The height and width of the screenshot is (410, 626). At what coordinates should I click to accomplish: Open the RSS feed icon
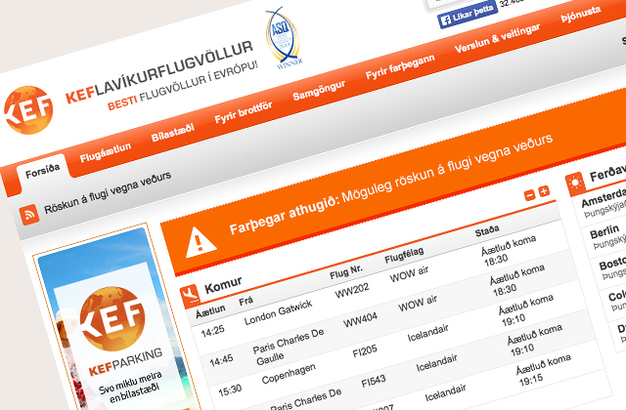coord(29,215)
